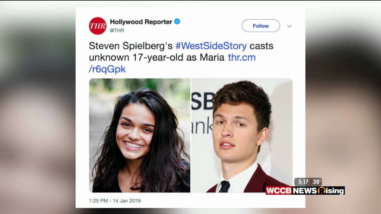Viewport: 381px width, 214px height.
Task: Click the "unknown 17-year-old as Maria" text
Action: click(x=157, y=58)
